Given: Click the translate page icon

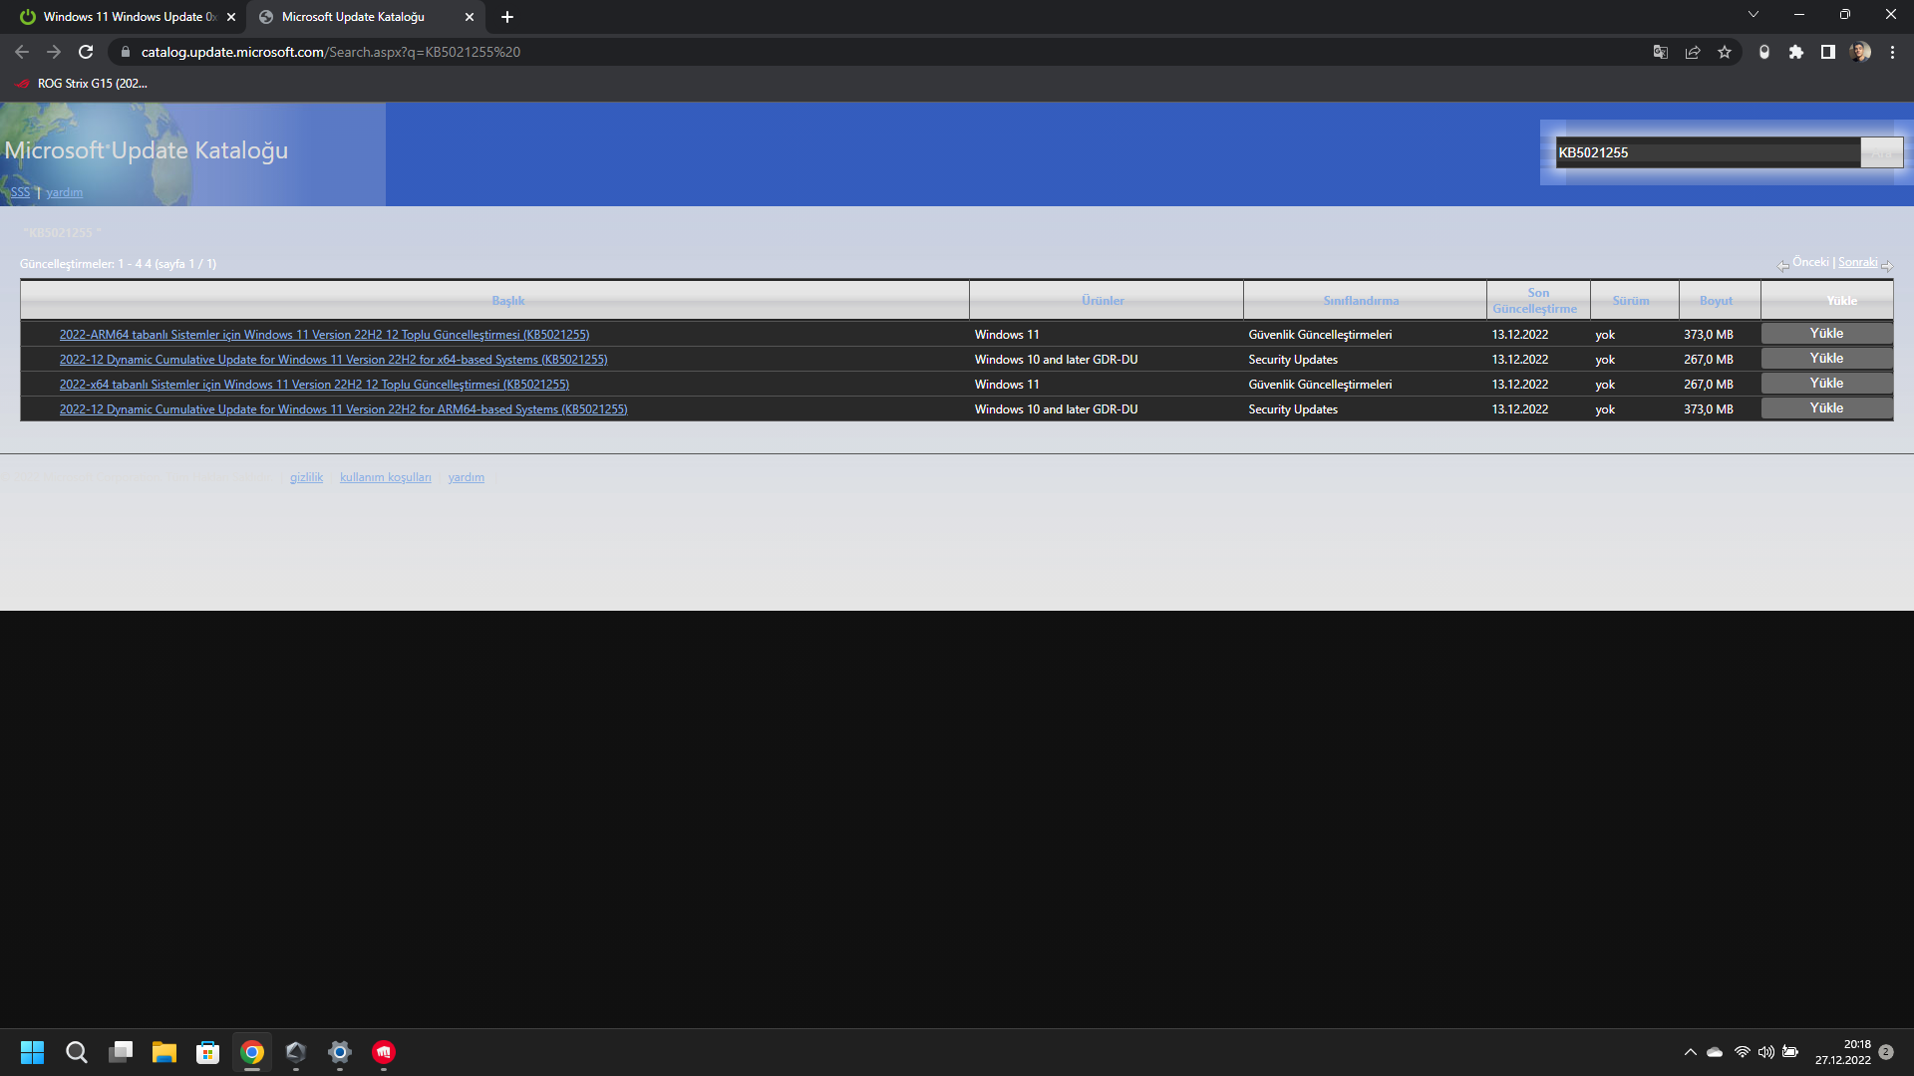Looking at the screenshot, I should click(x=1661, y=52).
